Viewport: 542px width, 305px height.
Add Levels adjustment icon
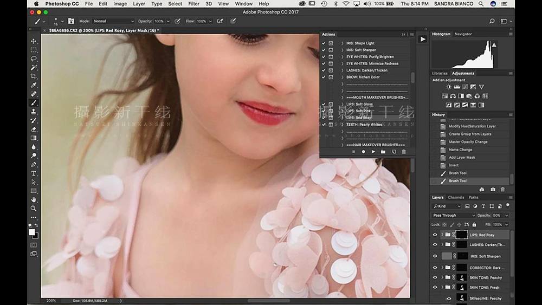pyautogui.click(x=457, y=87)
